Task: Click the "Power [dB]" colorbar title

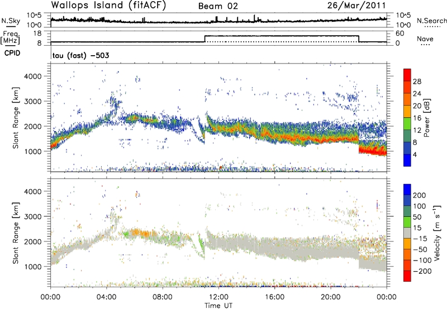Action: tap(427, 118)
